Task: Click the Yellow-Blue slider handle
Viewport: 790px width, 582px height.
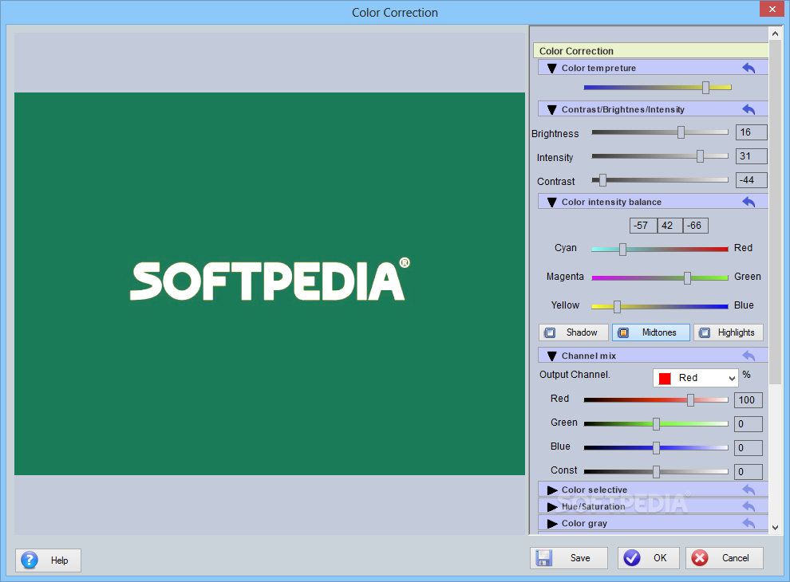Action: (617, 307)
